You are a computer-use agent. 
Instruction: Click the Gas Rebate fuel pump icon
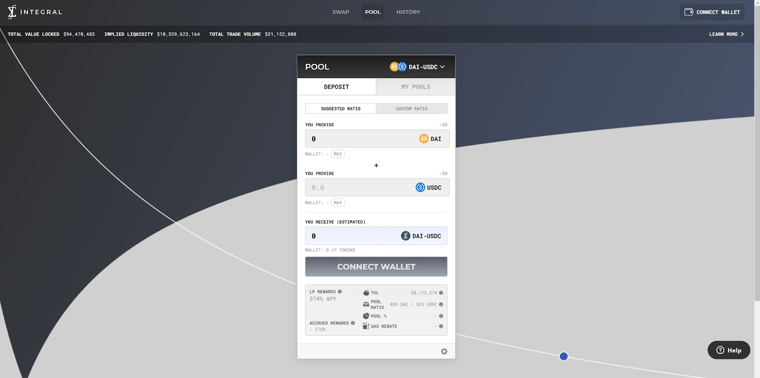[366, 326]
